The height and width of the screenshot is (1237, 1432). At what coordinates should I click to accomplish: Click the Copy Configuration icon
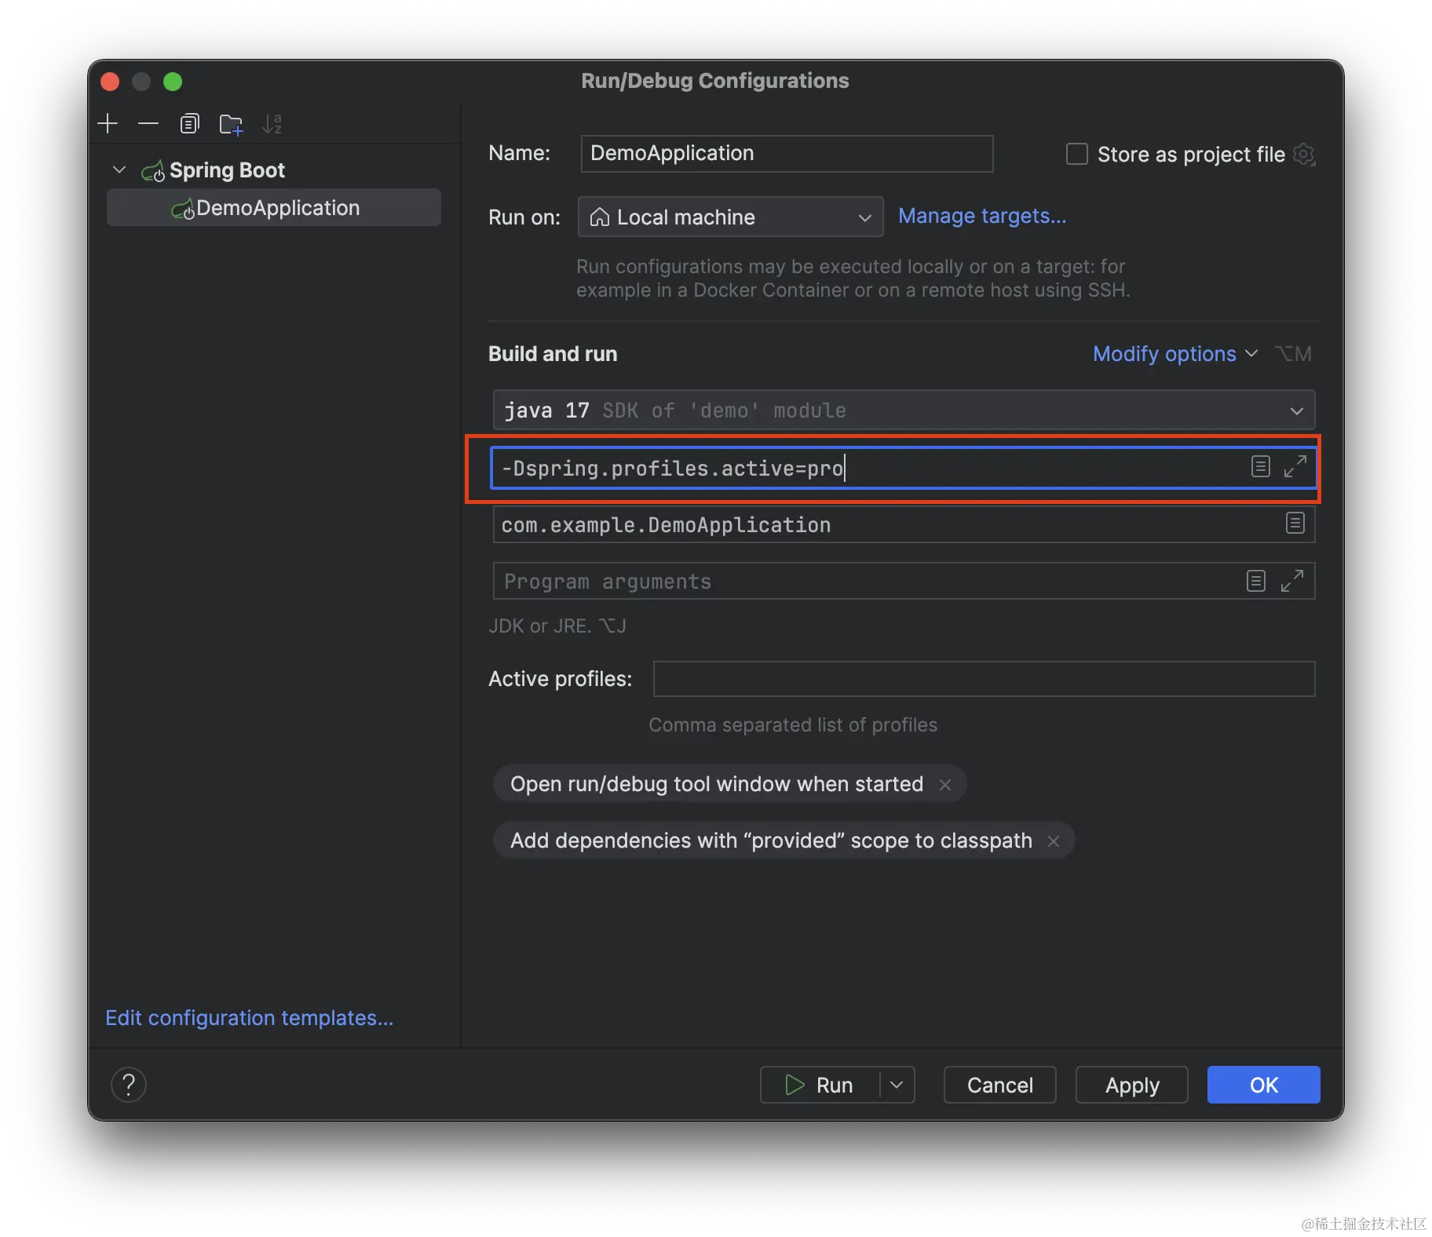[189, 123]
